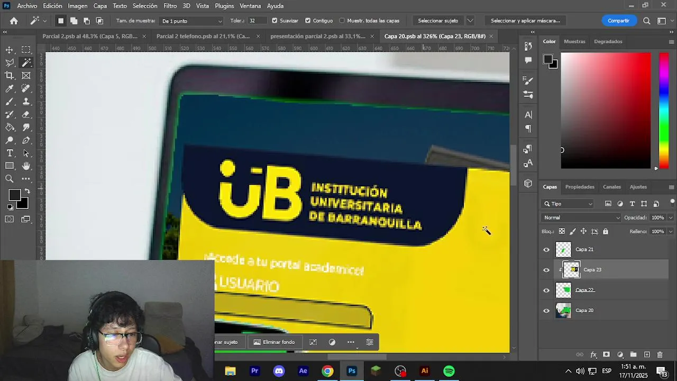This screenshot has height=381, width=677.
Task: Open the Filtro menu
Action: pos(170,6)
